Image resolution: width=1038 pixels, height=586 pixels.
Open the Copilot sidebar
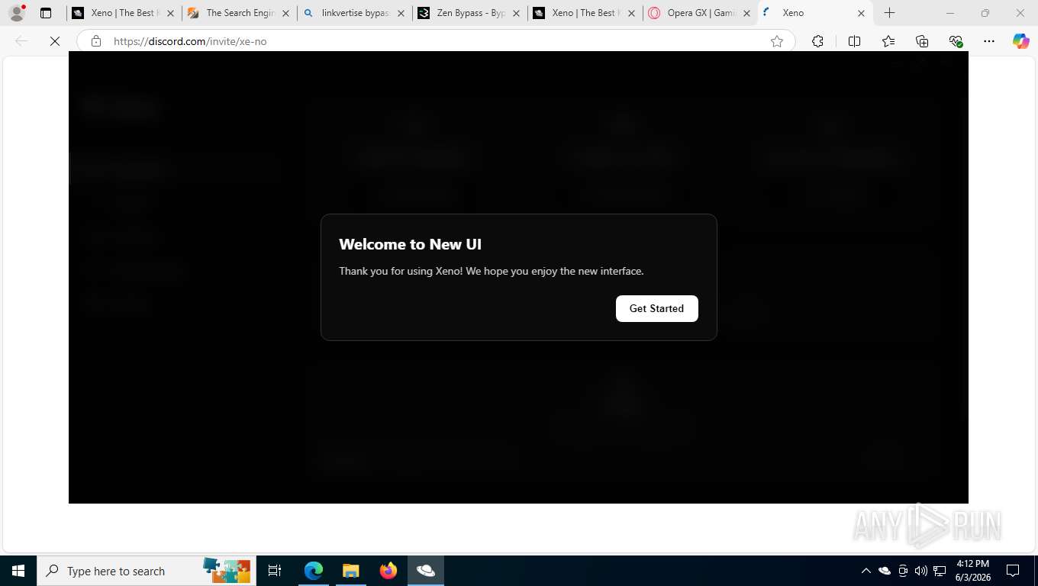tap(1021, 41)
